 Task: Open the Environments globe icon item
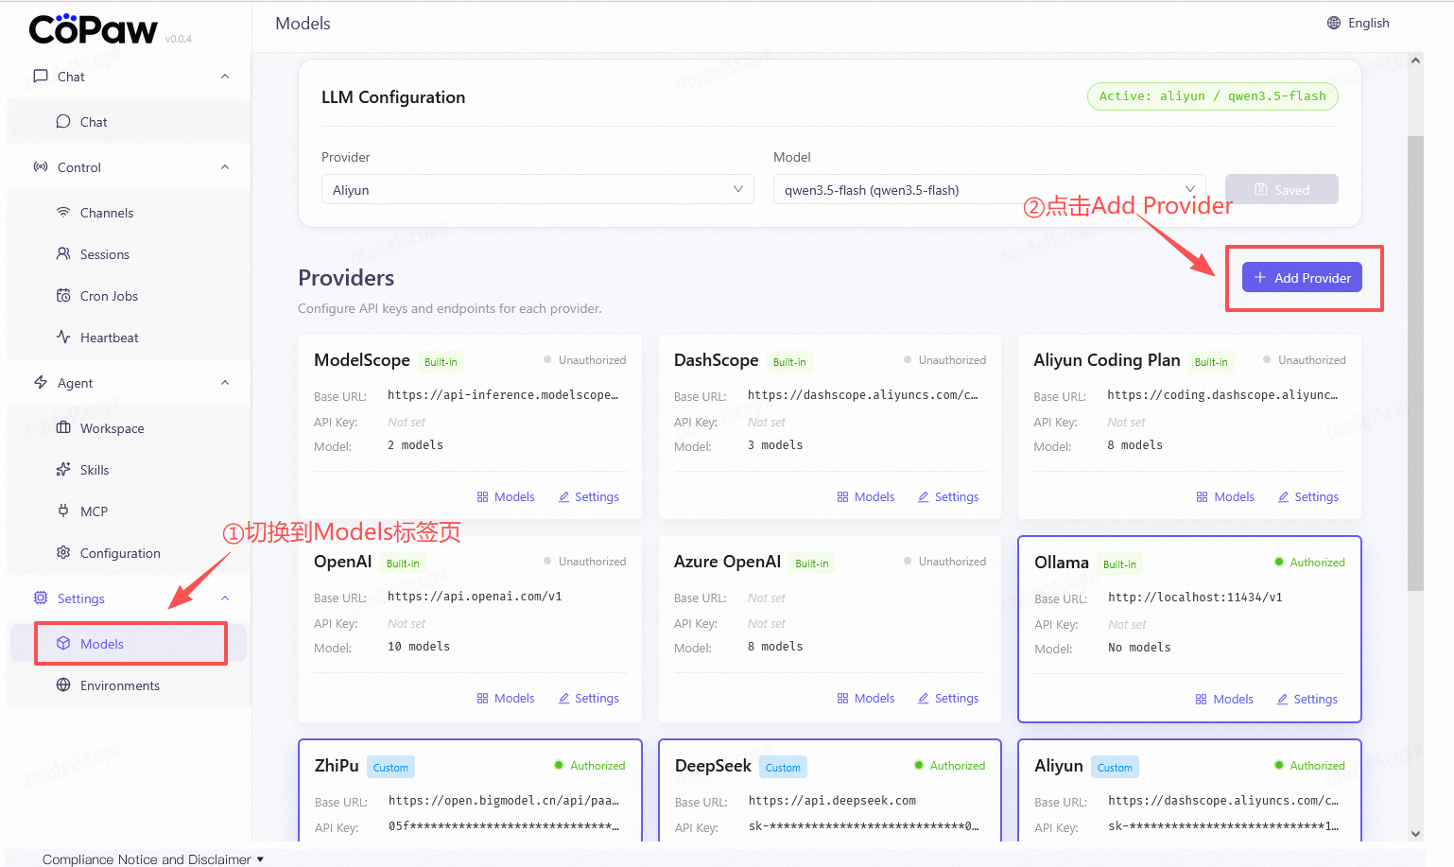(x=63, y=685)
